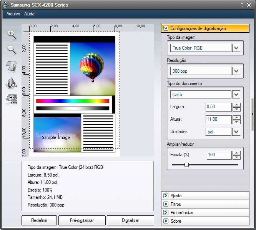Click the Carta document type field
Image resolution: width=256 pixels, height=230 pixels.
(x=201, y=94)
